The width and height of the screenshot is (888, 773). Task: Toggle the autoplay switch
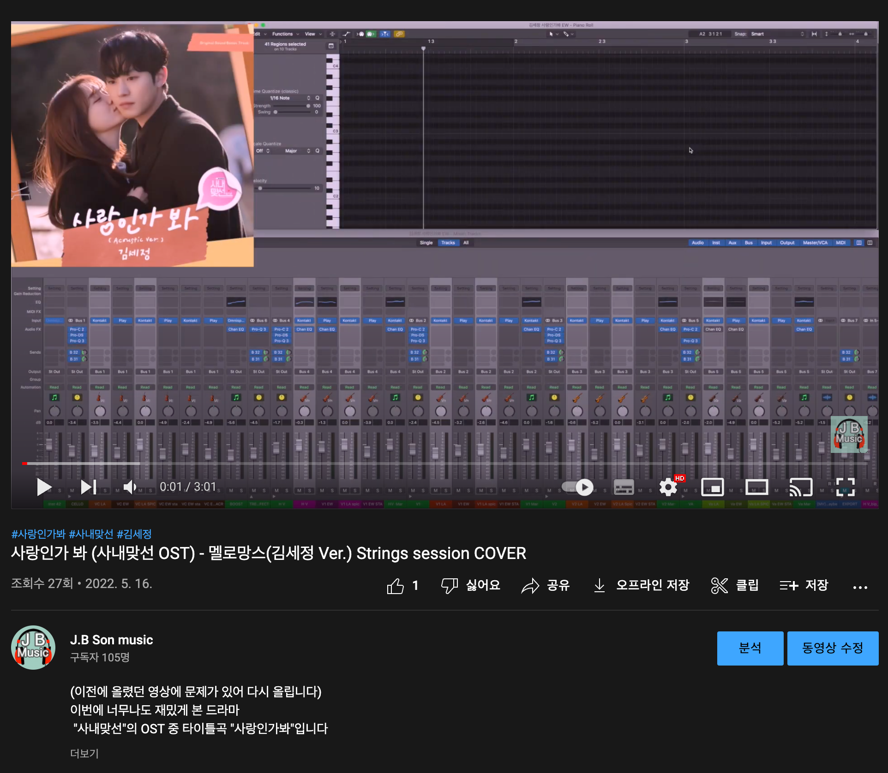pos(578,487)
